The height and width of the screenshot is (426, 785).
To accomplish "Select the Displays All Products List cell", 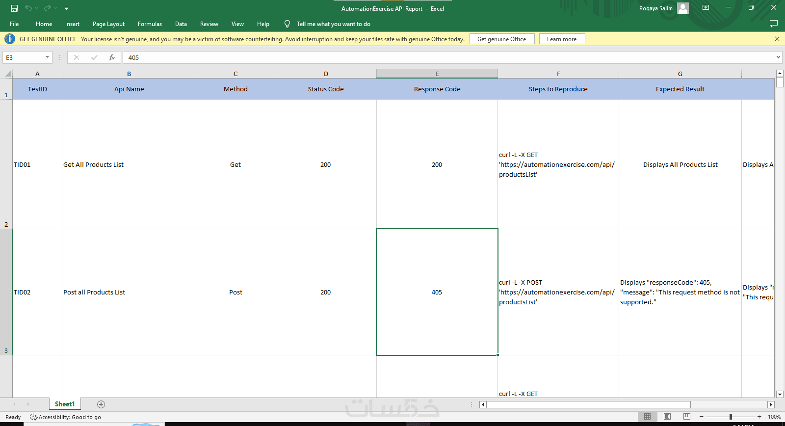I will (680, 164).
